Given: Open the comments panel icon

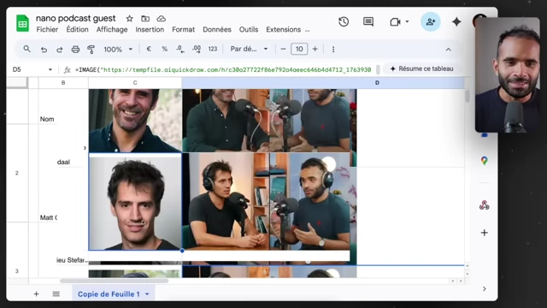Looking at the screenshot, I should tap(368, 21).
